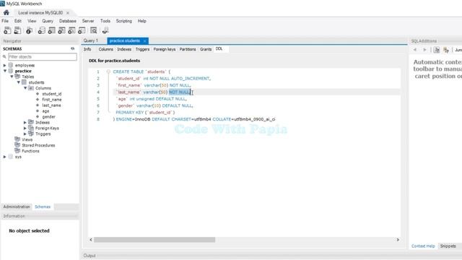This screenshot has width=462, height=260.
Task: Switch to the Query 1 tab
Action: click(91, 40)
